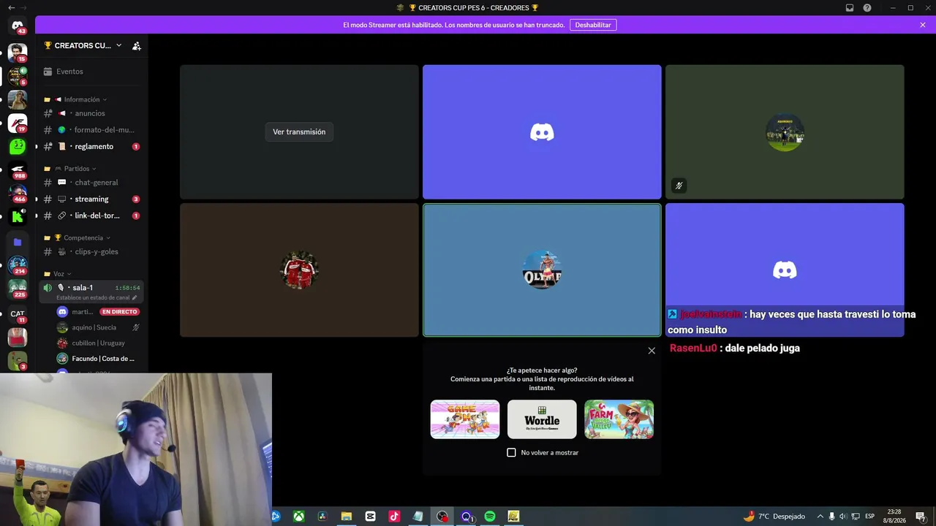Open the red-and-white server with the 19 badge

click(18, 123)
